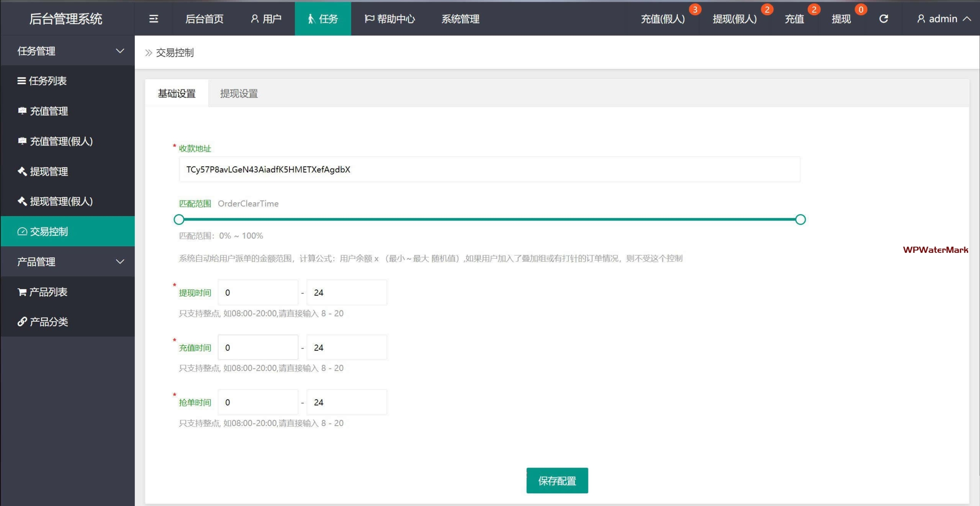The width and height of the screenshot is (980, 506).
Task: Open 提现(假人) pending list link
Action: point(734,19)
